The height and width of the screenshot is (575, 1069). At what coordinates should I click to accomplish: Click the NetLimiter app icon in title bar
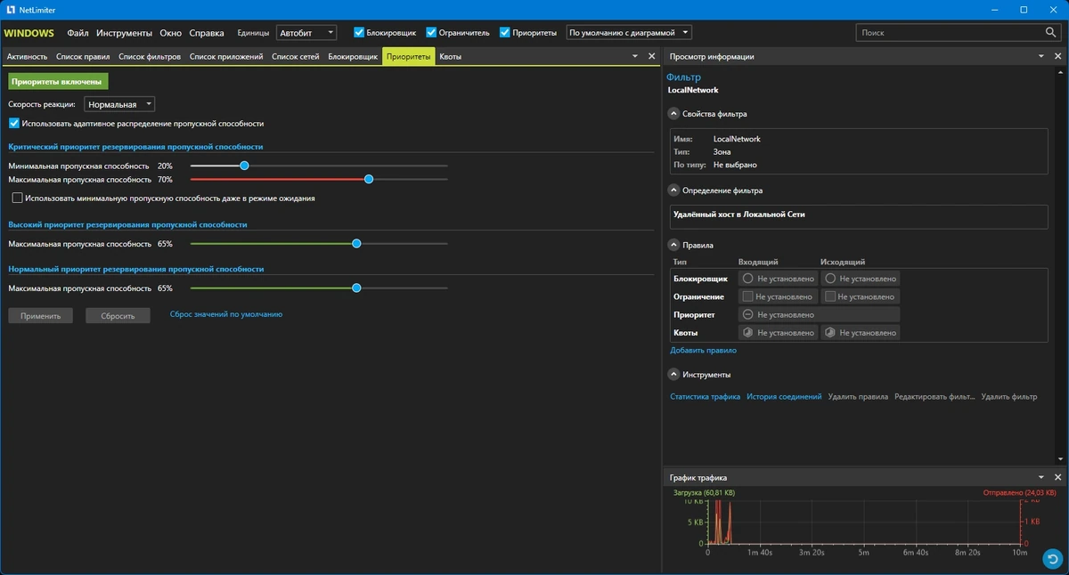pyautogui.click(x=10, y=10)
